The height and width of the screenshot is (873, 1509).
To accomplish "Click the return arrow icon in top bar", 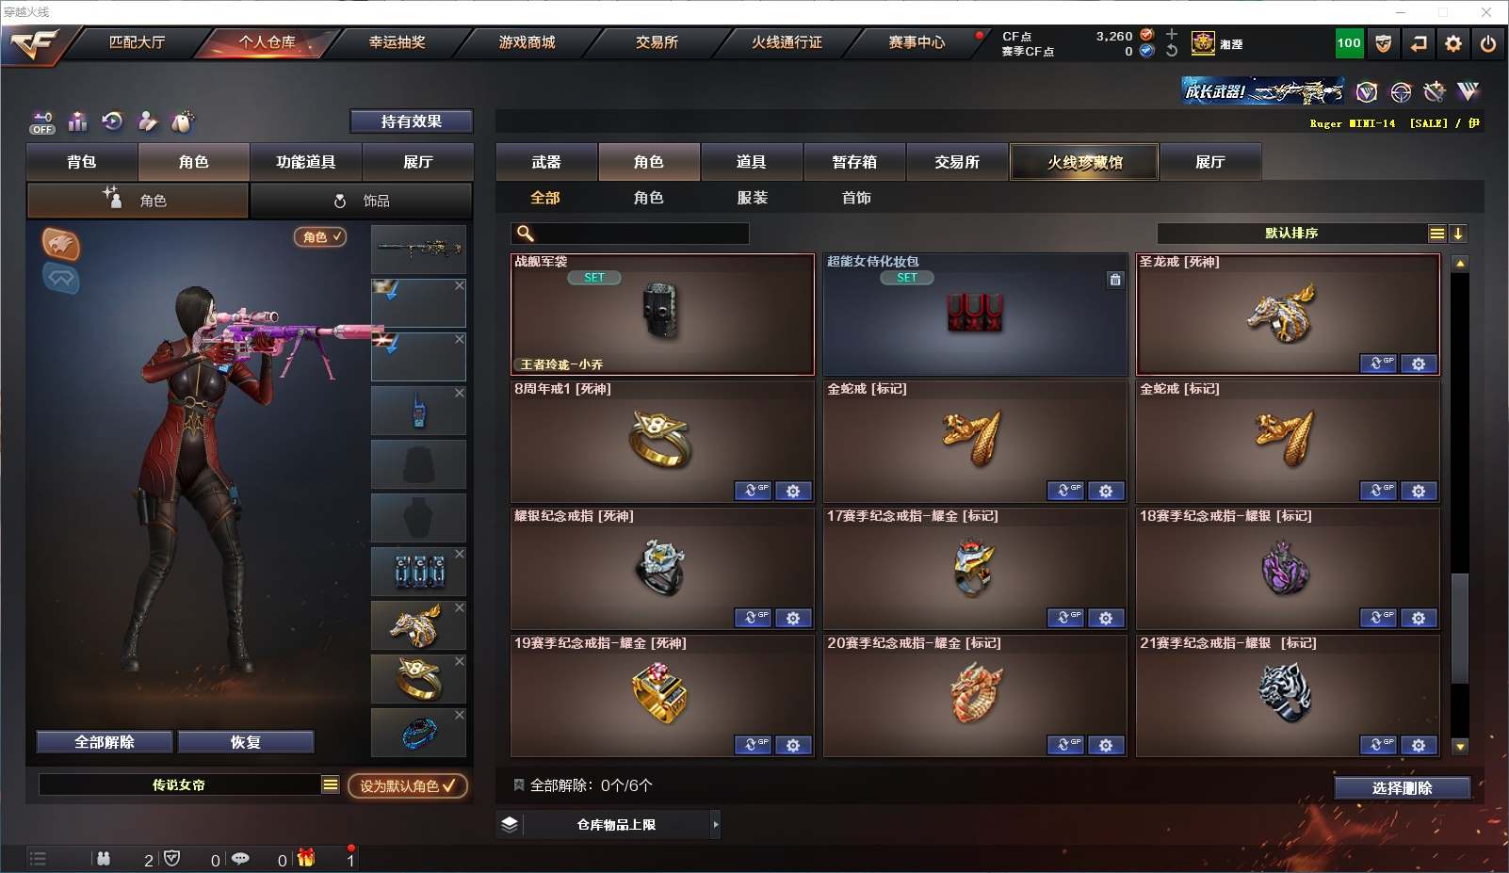I will (1419, 43).
